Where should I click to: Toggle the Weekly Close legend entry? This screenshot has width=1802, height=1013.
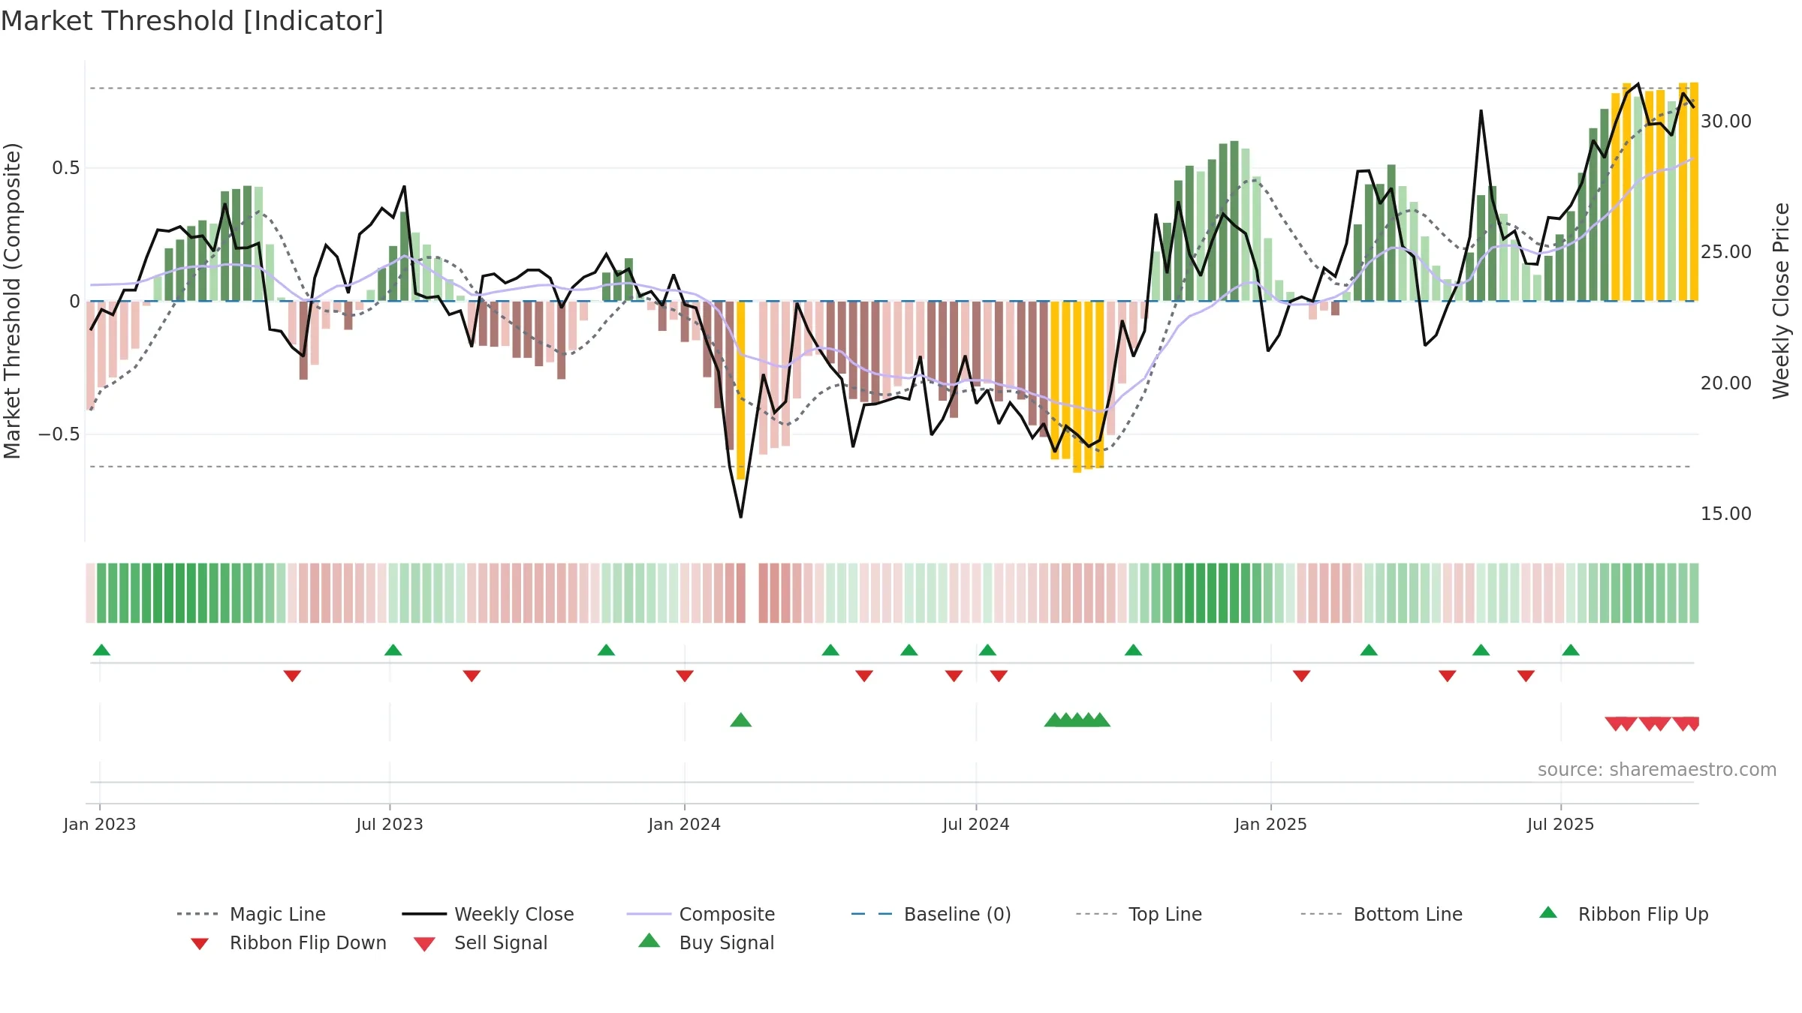point(488,914)
